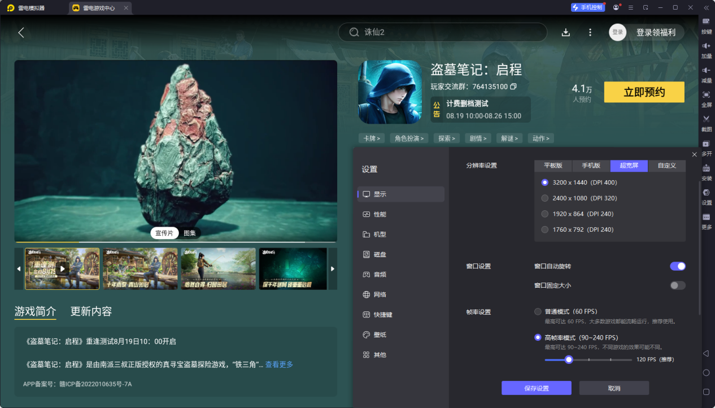Toggle the 窗口自动旋转 switch
715x408 pixels.
point(677,266)
